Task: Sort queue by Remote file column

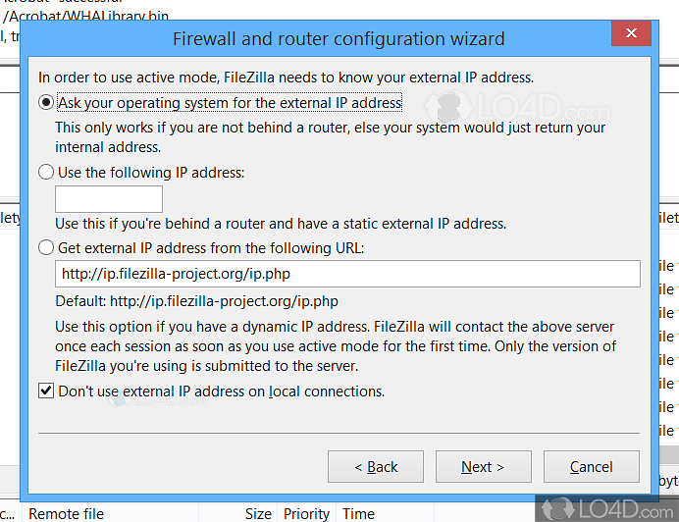Action: 66,513
